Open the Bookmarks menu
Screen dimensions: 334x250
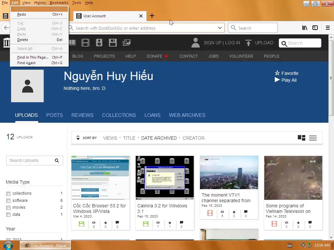(59, 3)
